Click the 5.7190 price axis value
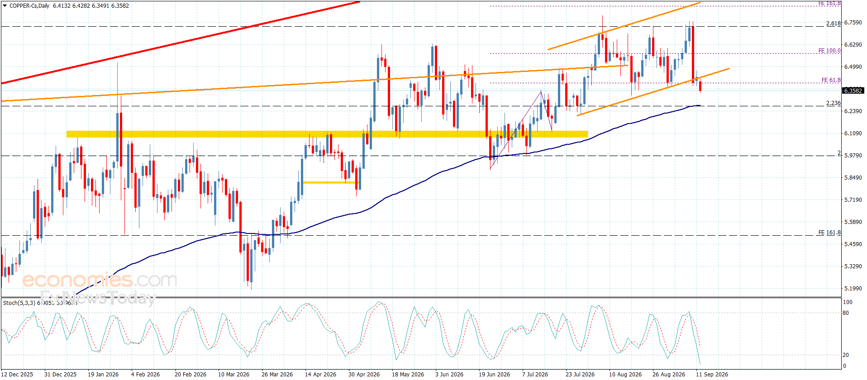This screenshot has height=380, width=867. coord(853,200)
